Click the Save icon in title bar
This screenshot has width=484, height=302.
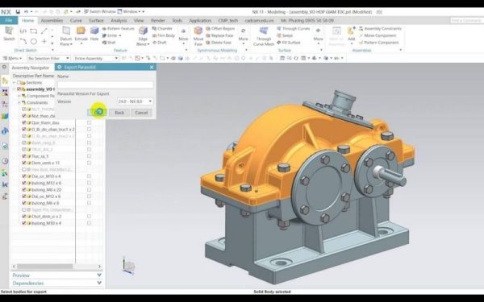[x=18, y=12]
